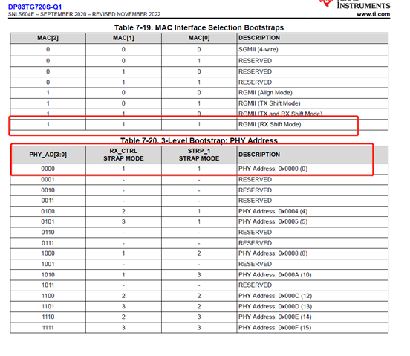Select the 1100 PHY_AD cell
Screen dimensions: 410x356
48,296
